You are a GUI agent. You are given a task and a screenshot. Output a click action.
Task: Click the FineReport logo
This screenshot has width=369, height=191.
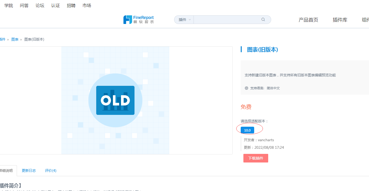(x=139, y=20)
